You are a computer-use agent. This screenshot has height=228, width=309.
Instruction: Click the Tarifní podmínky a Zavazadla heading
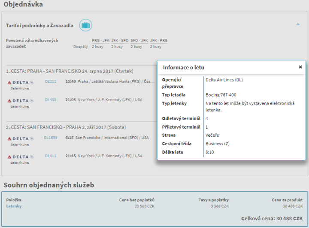[x=39, y=26]
